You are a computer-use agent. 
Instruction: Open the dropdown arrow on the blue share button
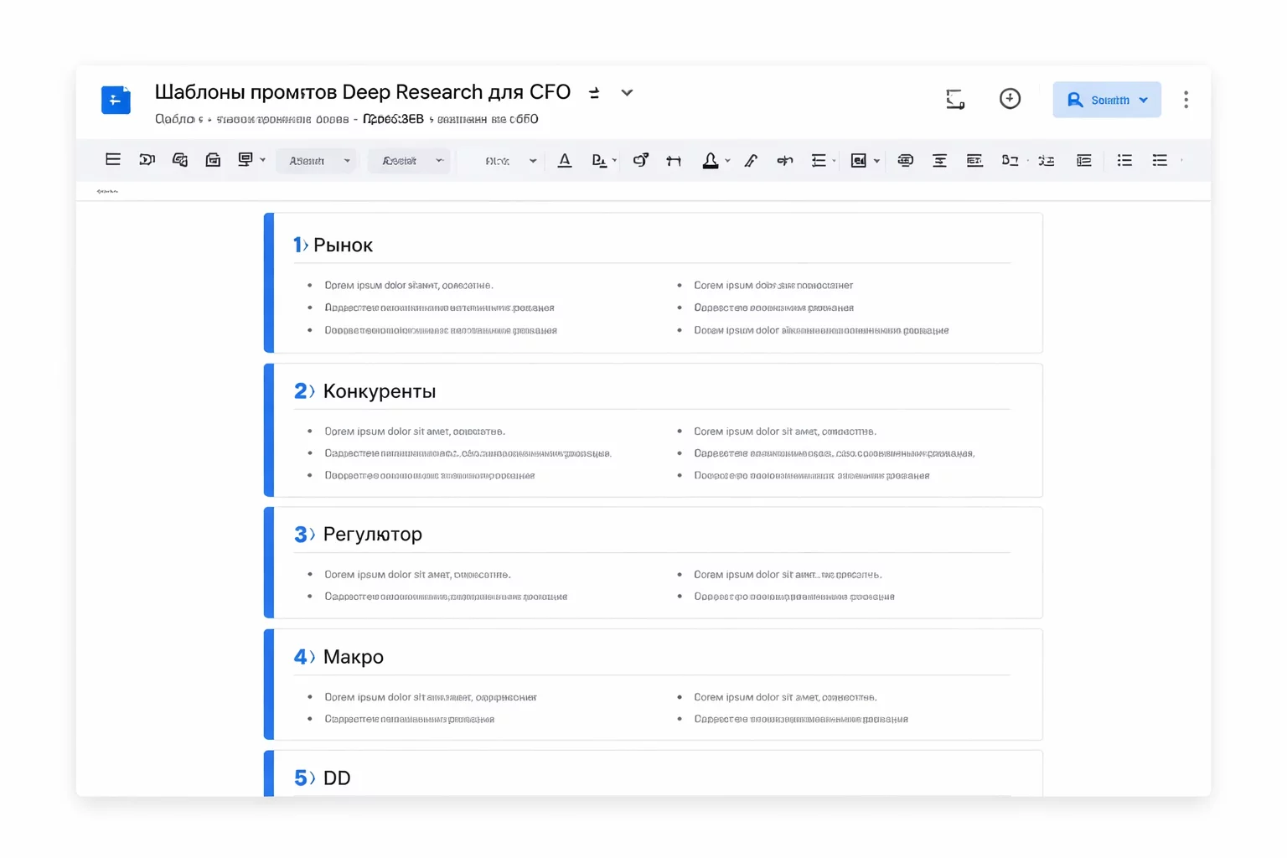1144,101
